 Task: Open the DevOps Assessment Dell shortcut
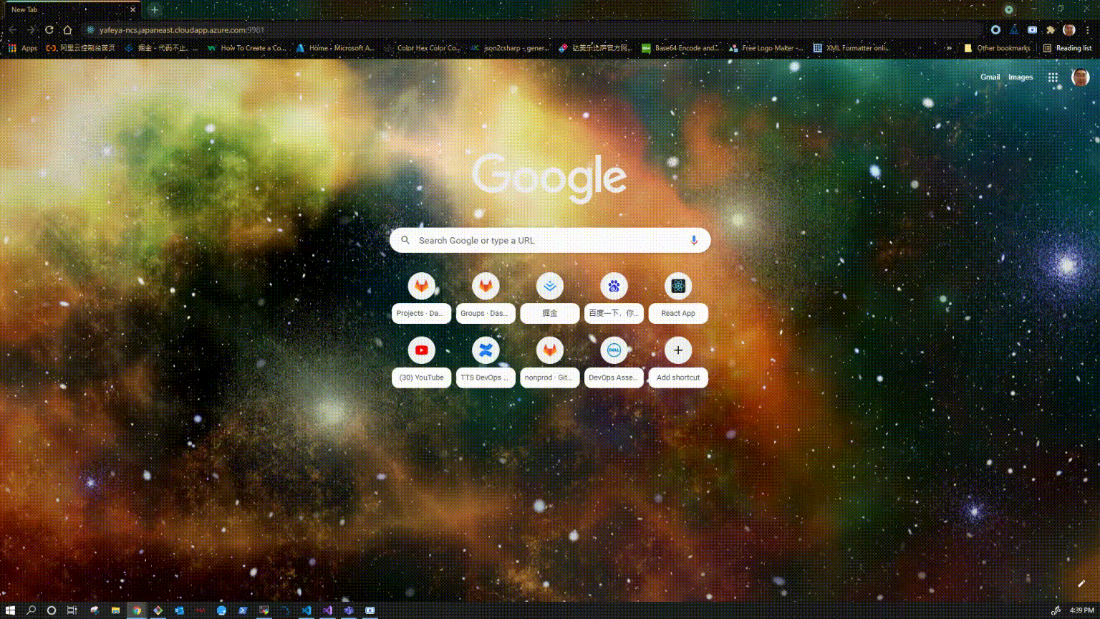tap(613, 350)
